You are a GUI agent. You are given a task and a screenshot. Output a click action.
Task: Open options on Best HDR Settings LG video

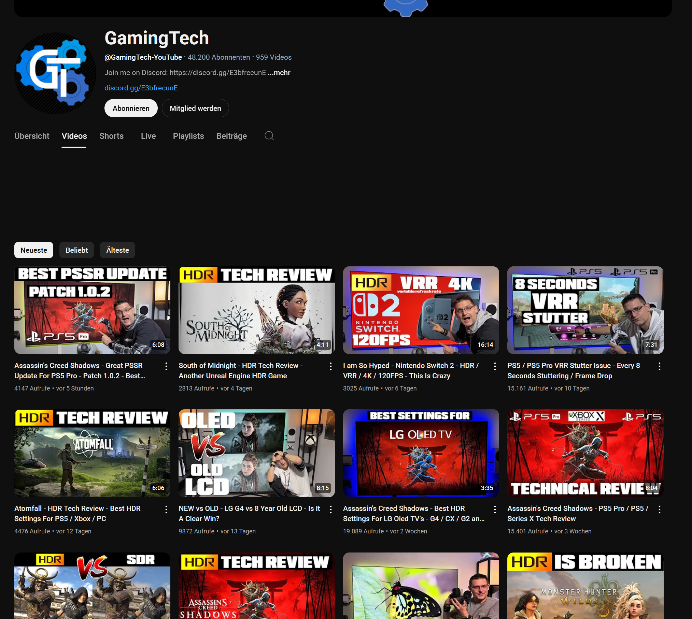pos(495,509)
